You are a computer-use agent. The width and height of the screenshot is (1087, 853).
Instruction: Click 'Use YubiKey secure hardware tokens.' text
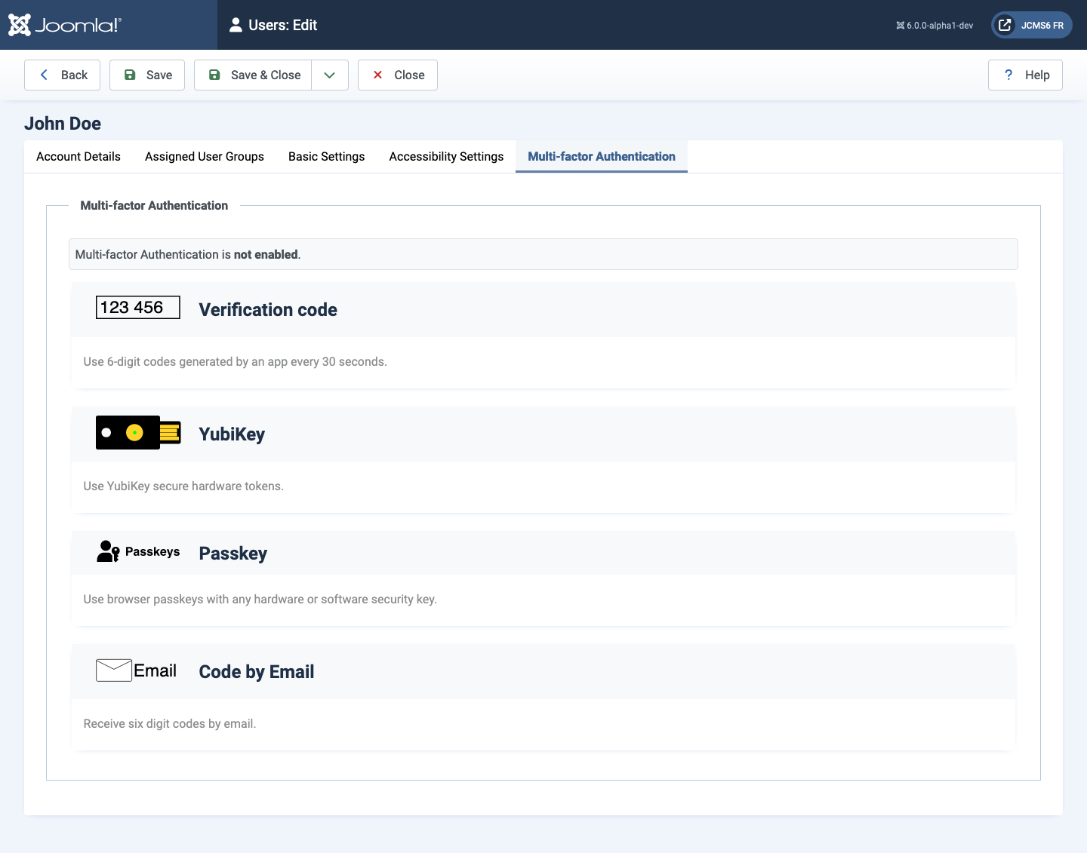[183, 486]
